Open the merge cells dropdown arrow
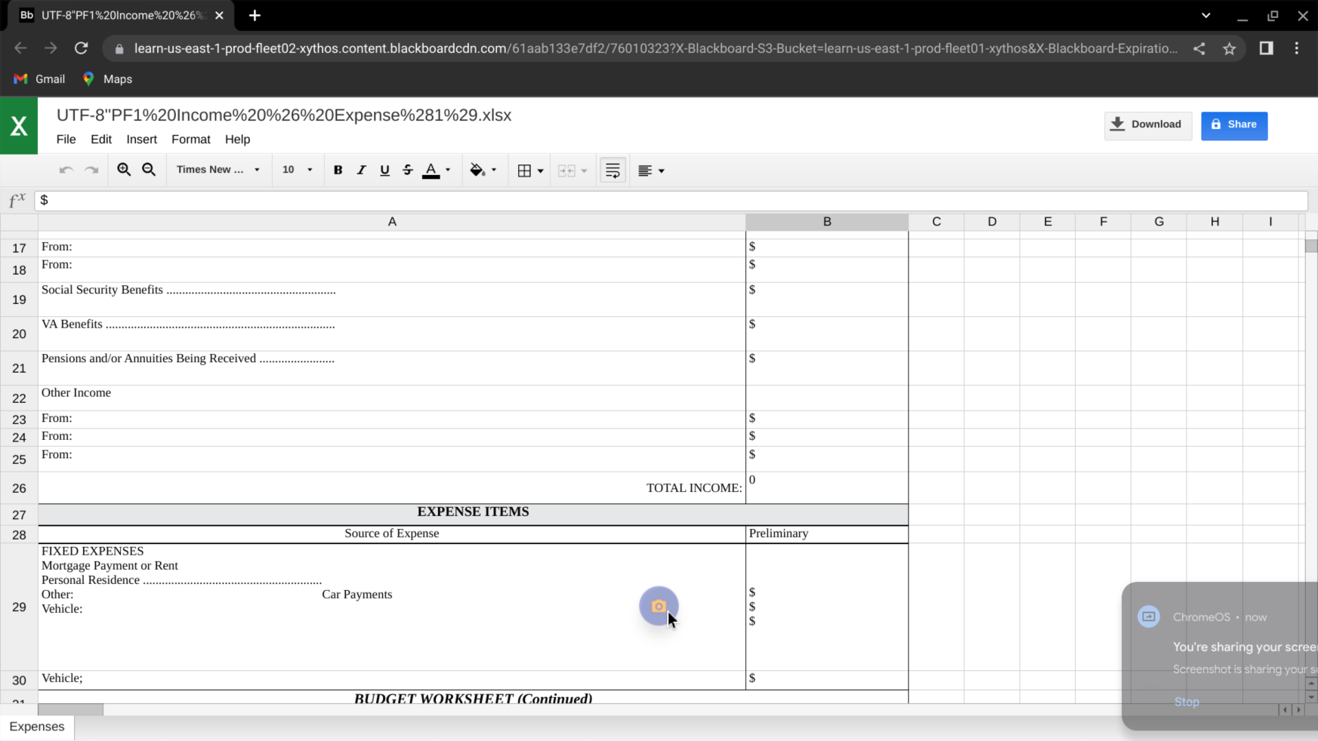This screenshot has width=1318, height=741. click(x=584, y=171)
